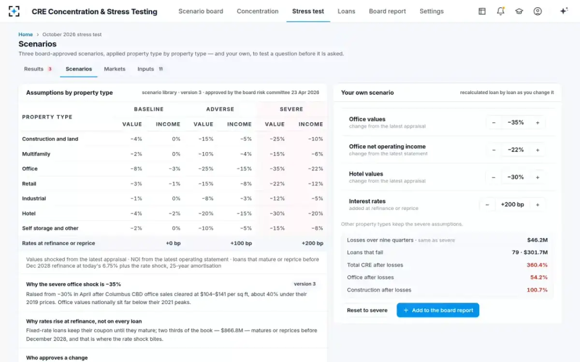The image size is (580, 362).
Task: Follow the Home breadcrumb link
Action: click(x=26, y=35)
